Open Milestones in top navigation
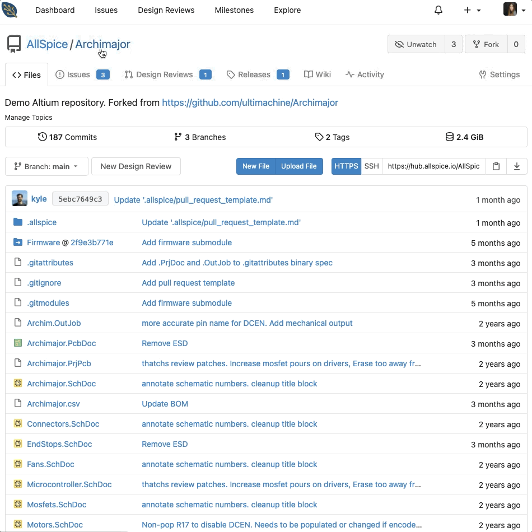This screenshot has height=532, width=532. (234, 10)
